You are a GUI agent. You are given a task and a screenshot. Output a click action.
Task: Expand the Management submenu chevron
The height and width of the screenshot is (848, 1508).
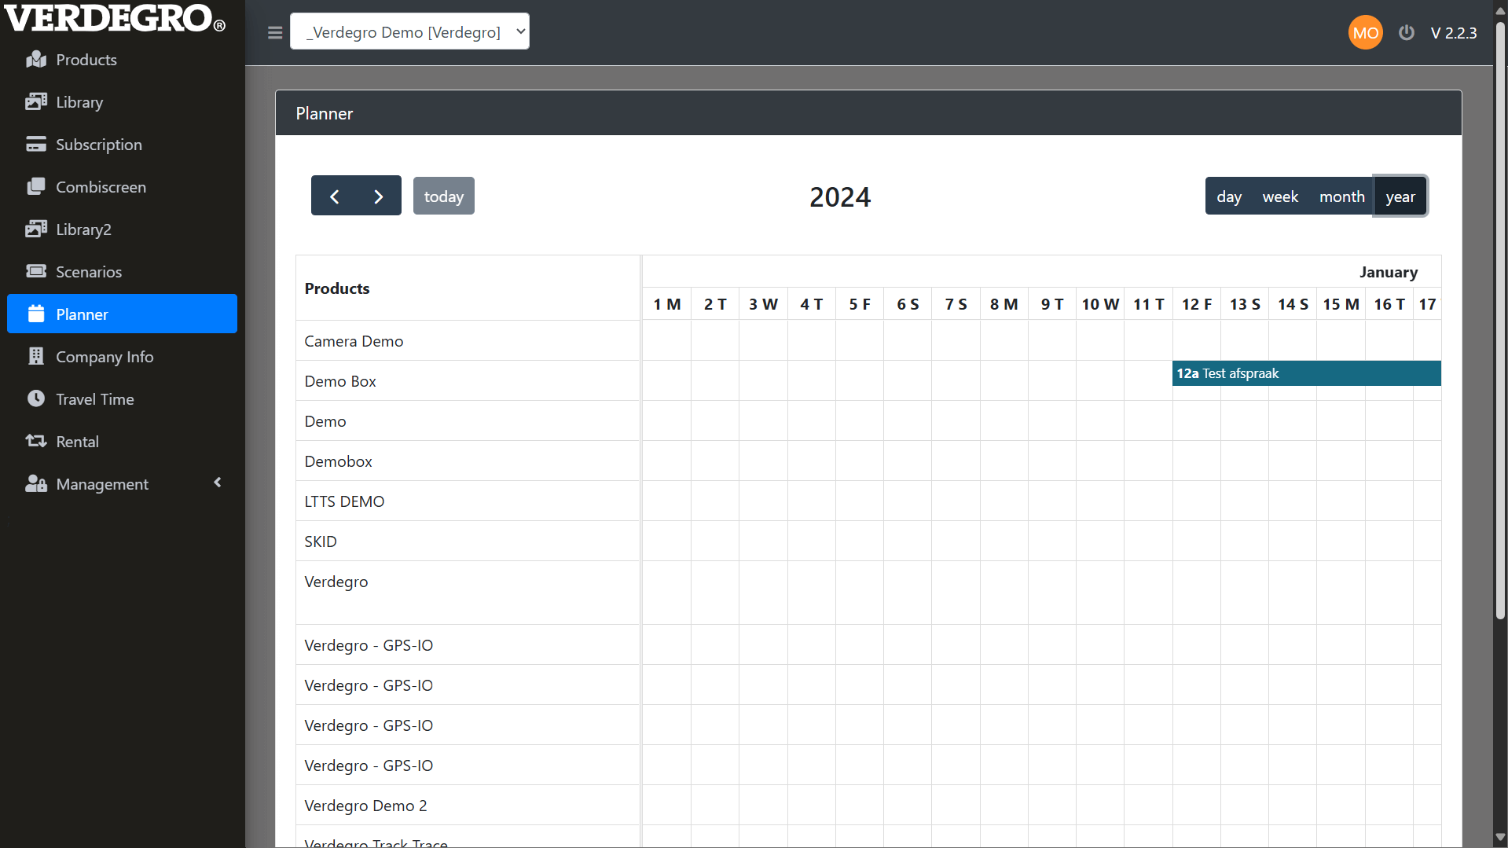click(218, 483)
